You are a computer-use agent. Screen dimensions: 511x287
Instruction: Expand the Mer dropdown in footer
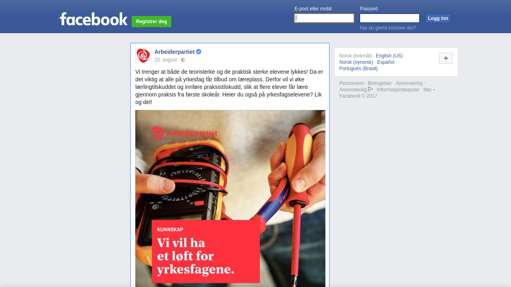429,90
